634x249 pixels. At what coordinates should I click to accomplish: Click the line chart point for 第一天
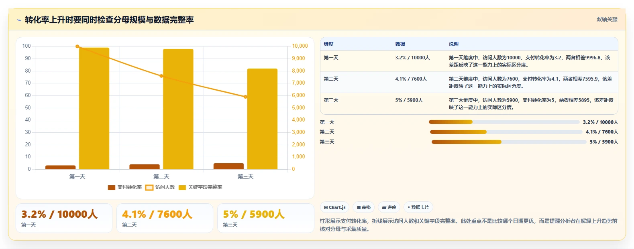[x=77, y=47]
